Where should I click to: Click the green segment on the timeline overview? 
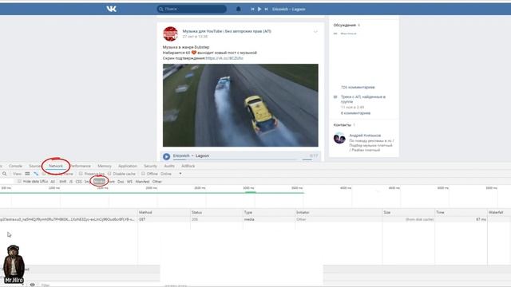pos(251,192)
